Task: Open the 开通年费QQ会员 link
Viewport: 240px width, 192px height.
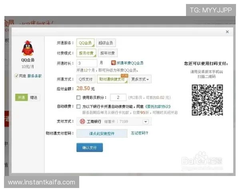Action: 130,63
